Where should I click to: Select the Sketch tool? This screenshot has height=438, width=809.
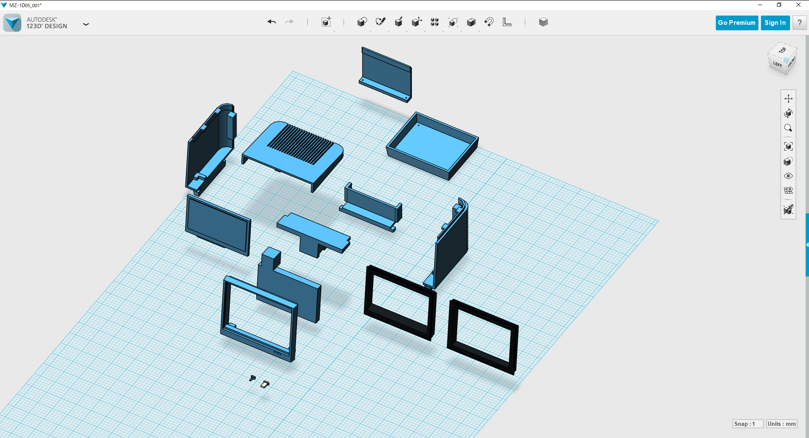381,22
